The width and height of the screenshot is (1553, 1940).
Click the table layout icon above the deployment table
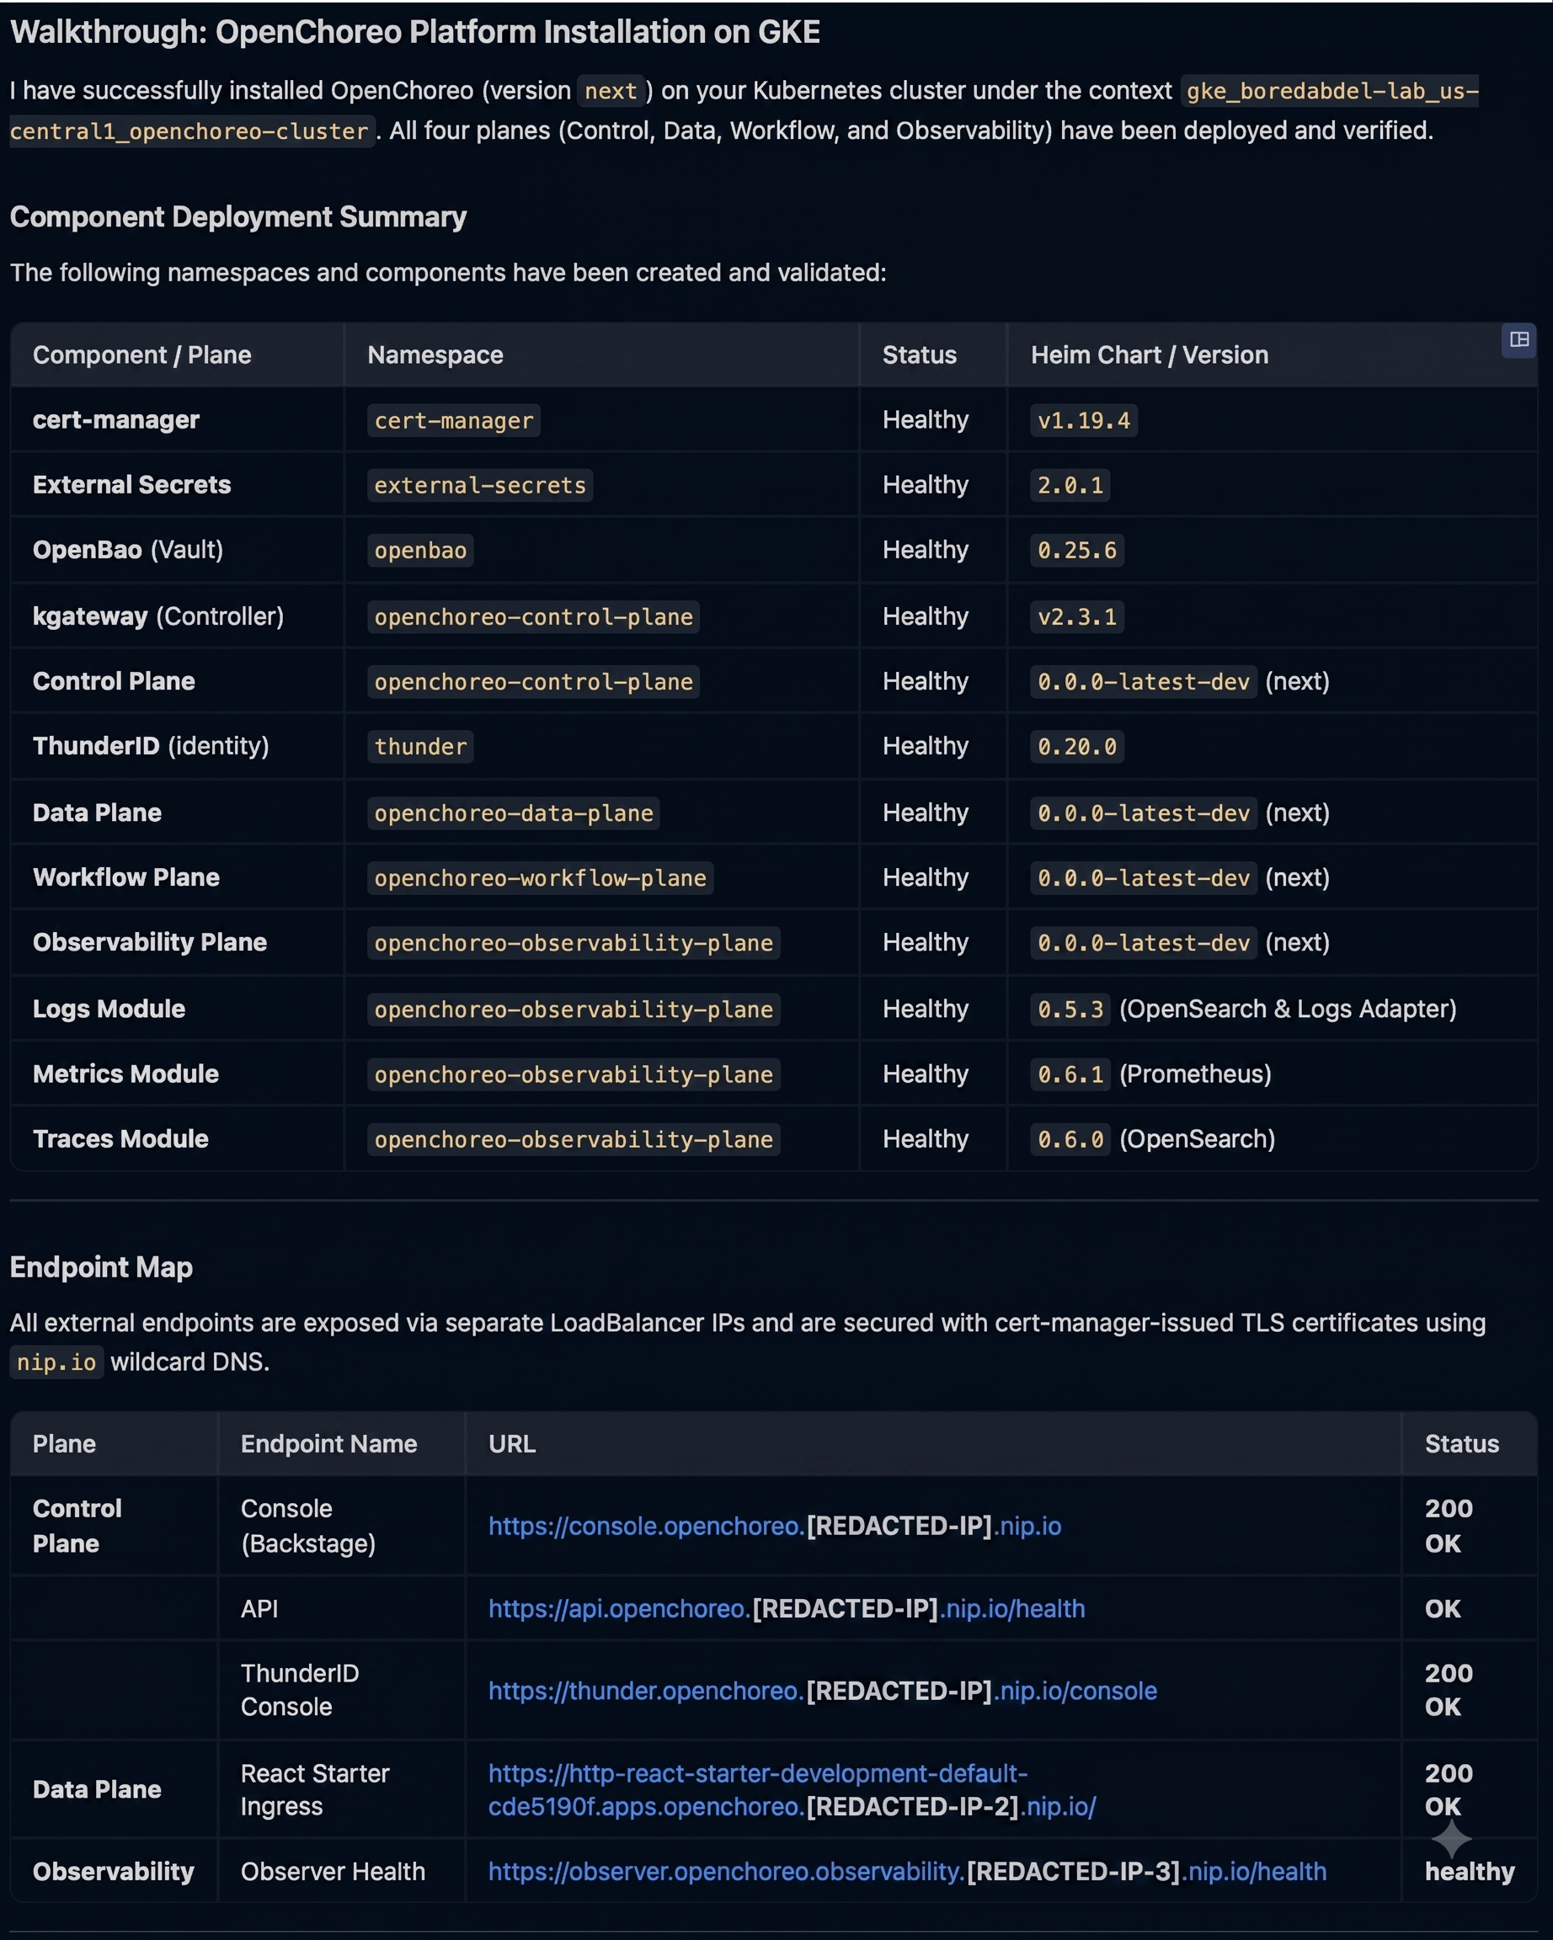click(1518, 340)
